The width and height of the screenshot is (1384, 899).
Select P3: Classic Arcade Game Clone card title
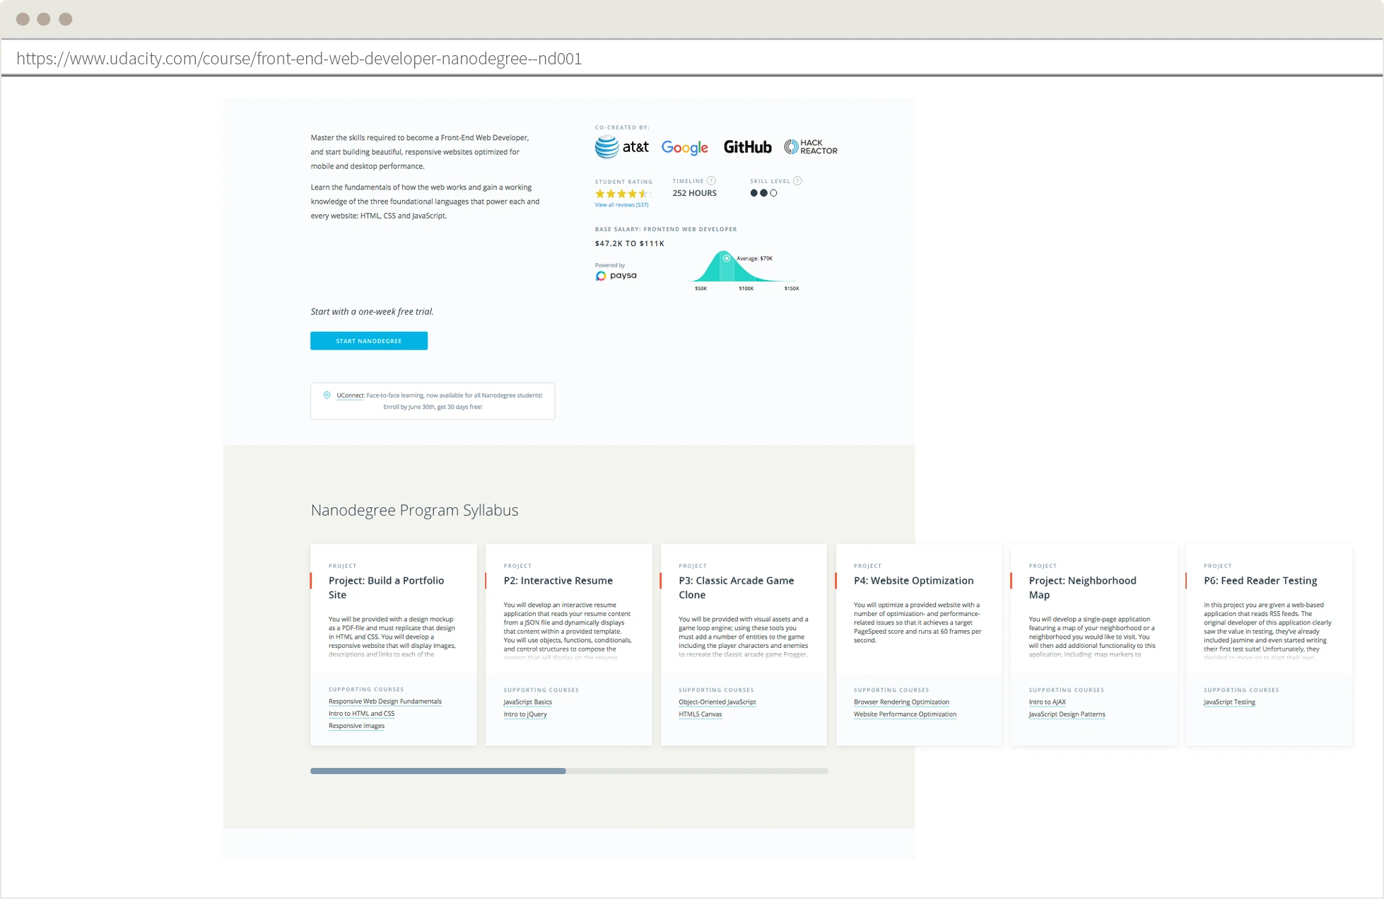coord(736,588)
